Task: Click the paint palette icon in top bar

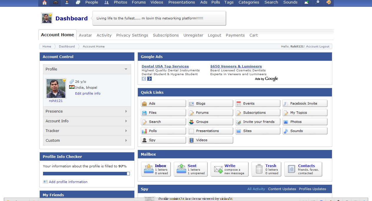Action: [x=329, y=3]
